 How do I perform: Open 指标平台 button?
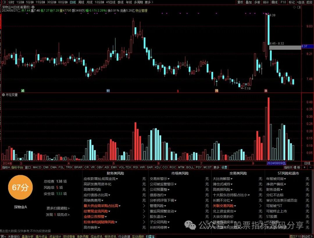[x=17, y=167]
